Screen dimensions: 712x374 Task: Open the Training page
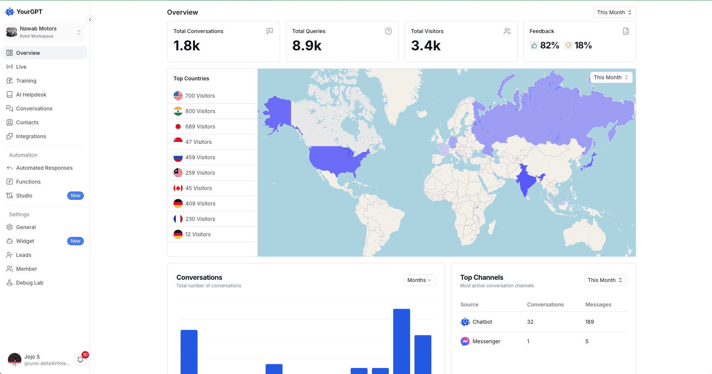pos(45,81)
